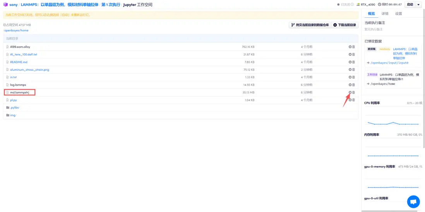Open Al_tens_100.def1.txt file link
Viewport: 425px width, 212px height.
pyautogui.click(x=24, y=54)
